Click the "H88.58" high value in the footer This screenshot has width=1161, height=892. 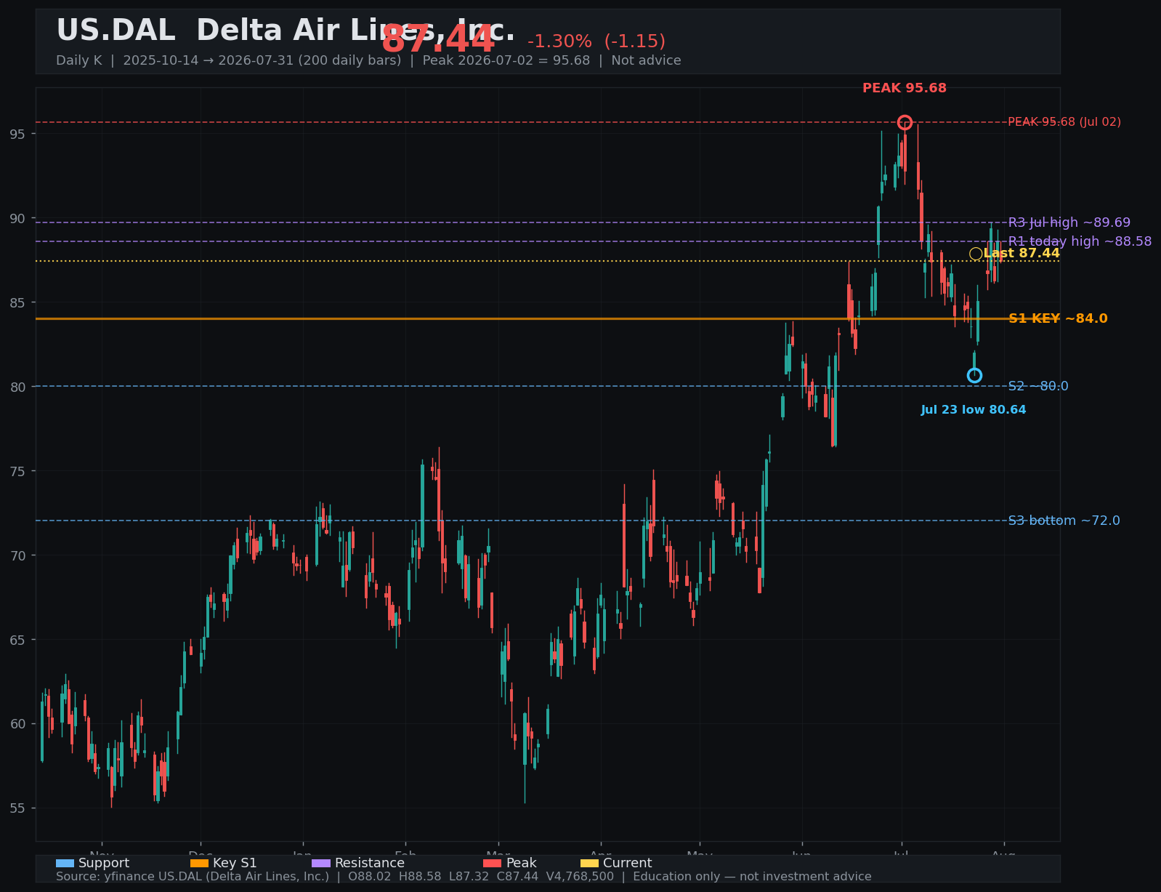[420, 877]
